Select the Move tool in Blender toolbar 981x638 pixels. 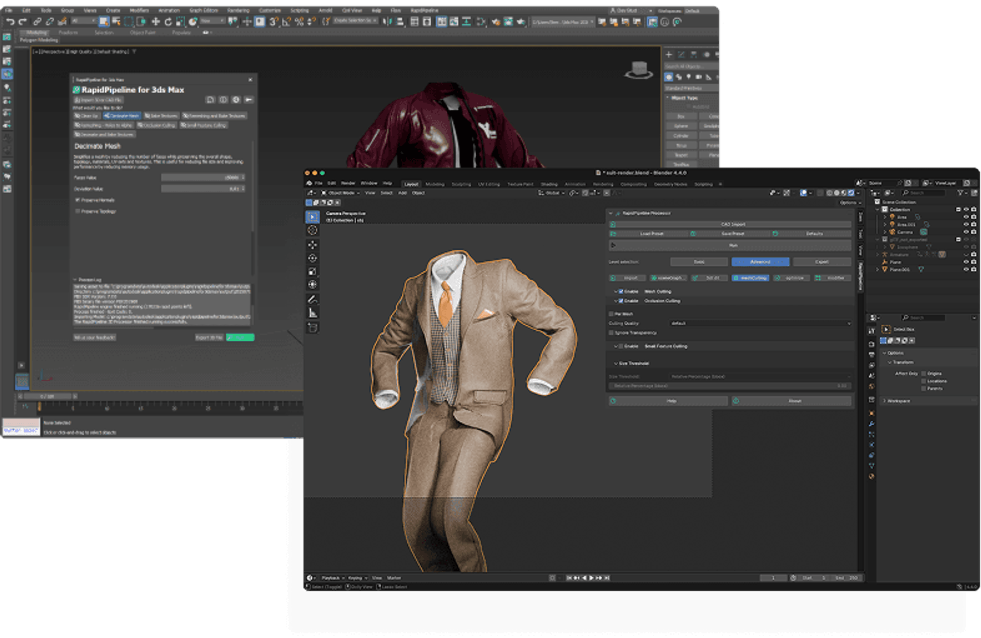coord(313,244)
